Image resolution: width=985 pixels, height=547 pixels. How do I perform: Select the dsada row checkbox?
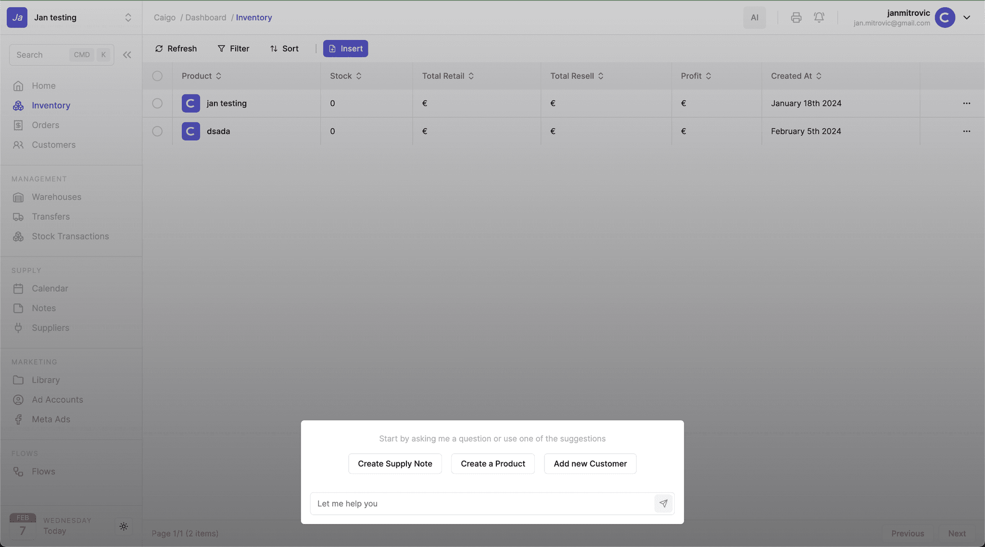pyautogui.click(x=157, y=131)
